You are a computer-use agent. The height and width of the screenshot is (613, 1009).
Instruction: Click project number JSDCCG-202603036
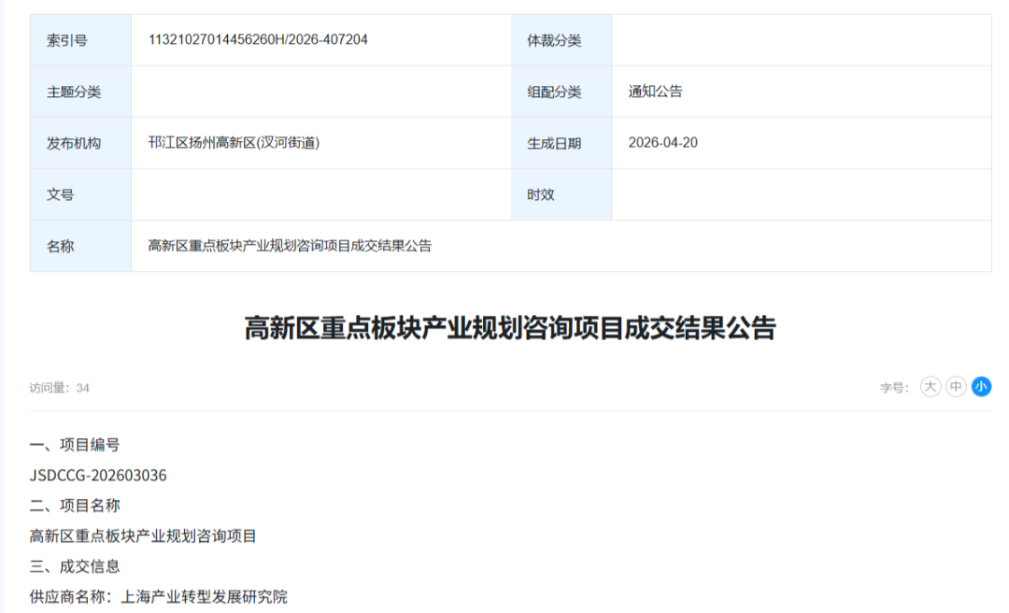point(98,476)
